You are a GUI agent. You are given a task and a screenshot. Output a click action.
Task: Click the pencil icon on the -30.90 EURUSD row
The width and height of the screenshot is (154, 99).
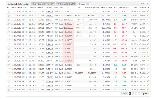pos(148,52)
